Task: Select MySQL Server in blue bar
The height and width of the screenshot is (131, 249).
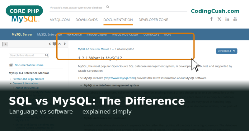Action: click(22, 34)
